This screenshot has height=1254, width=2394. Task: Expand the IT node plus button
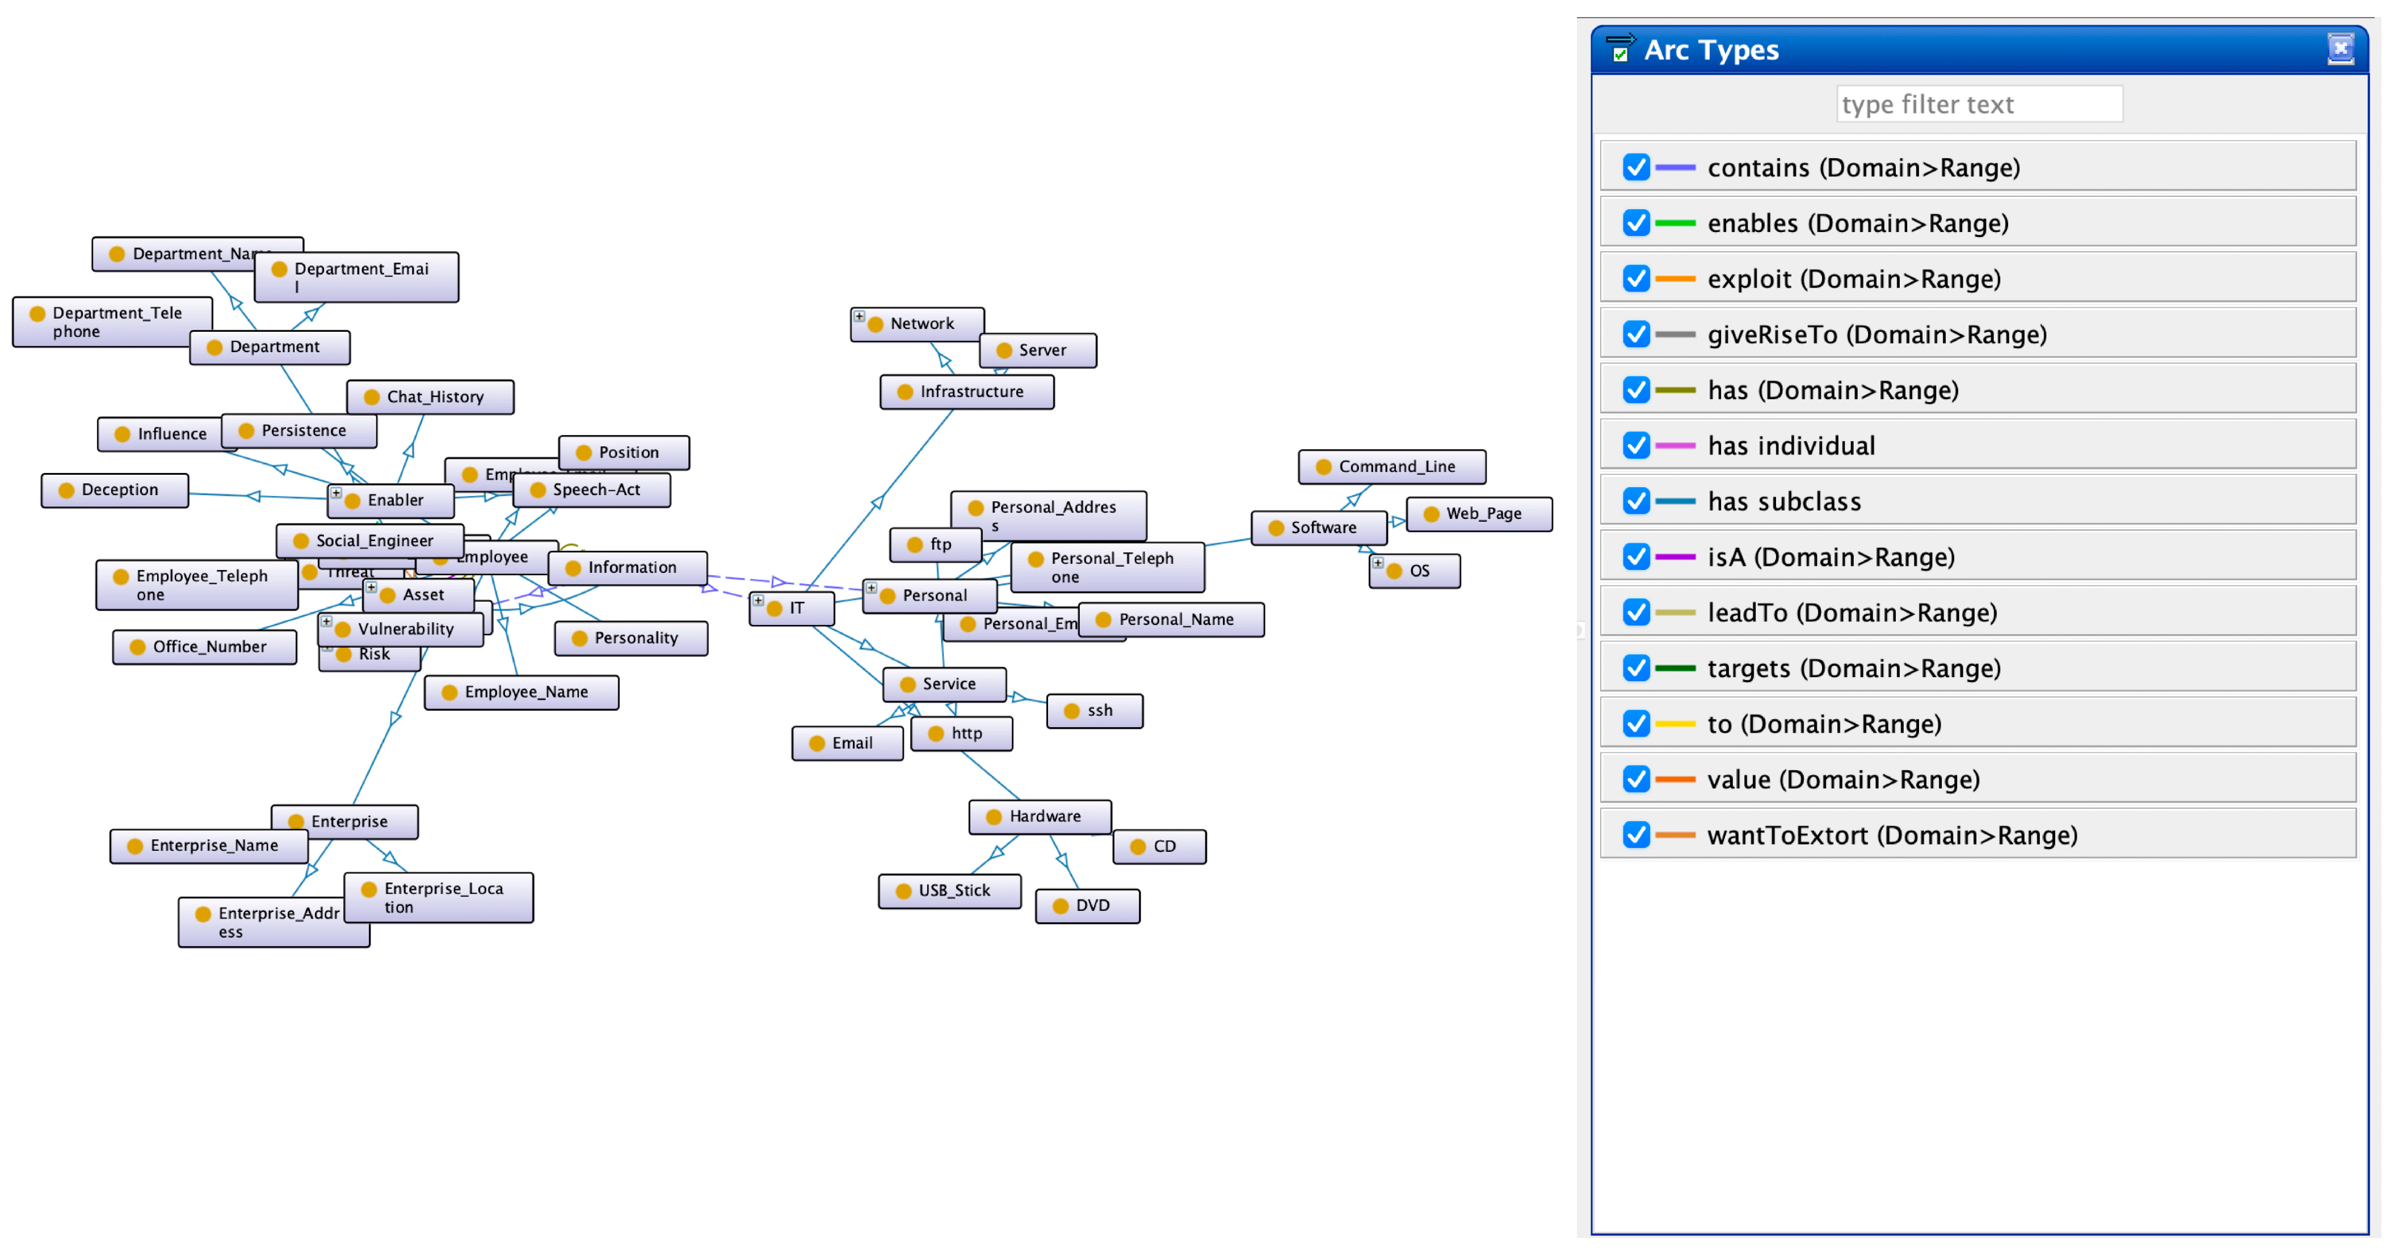coord(758,601)
